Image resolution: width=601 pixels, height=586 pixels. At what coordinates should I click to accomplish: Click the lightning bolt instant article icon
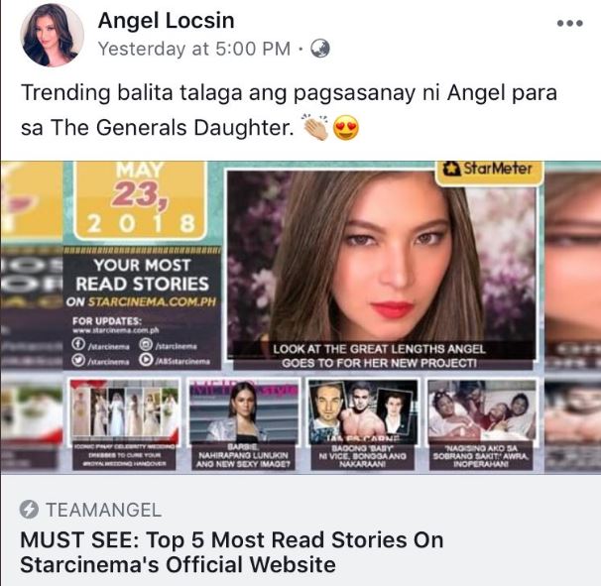[x=29, y=510]
